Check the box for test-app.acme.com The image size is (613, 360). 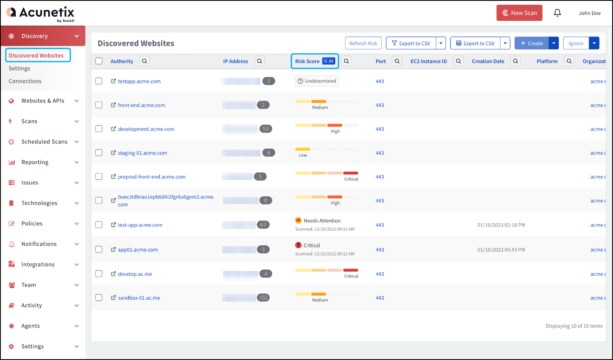click(x=99, y=225)
